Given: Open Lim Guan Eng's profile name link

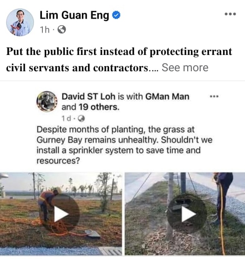Looking at the screenshot, I should point(75,15).
